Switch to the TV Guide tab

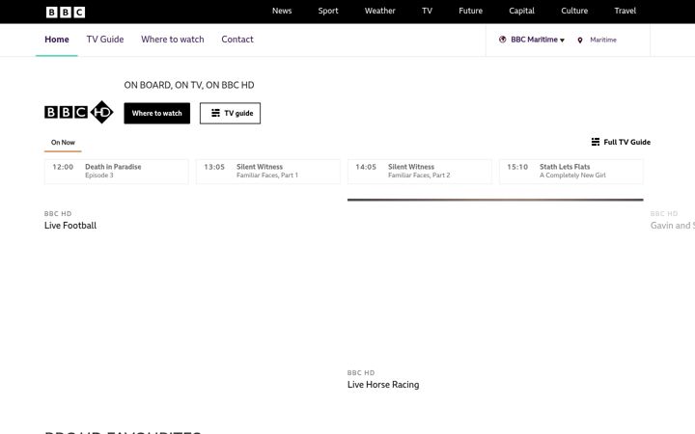click(x=105, y=40)
